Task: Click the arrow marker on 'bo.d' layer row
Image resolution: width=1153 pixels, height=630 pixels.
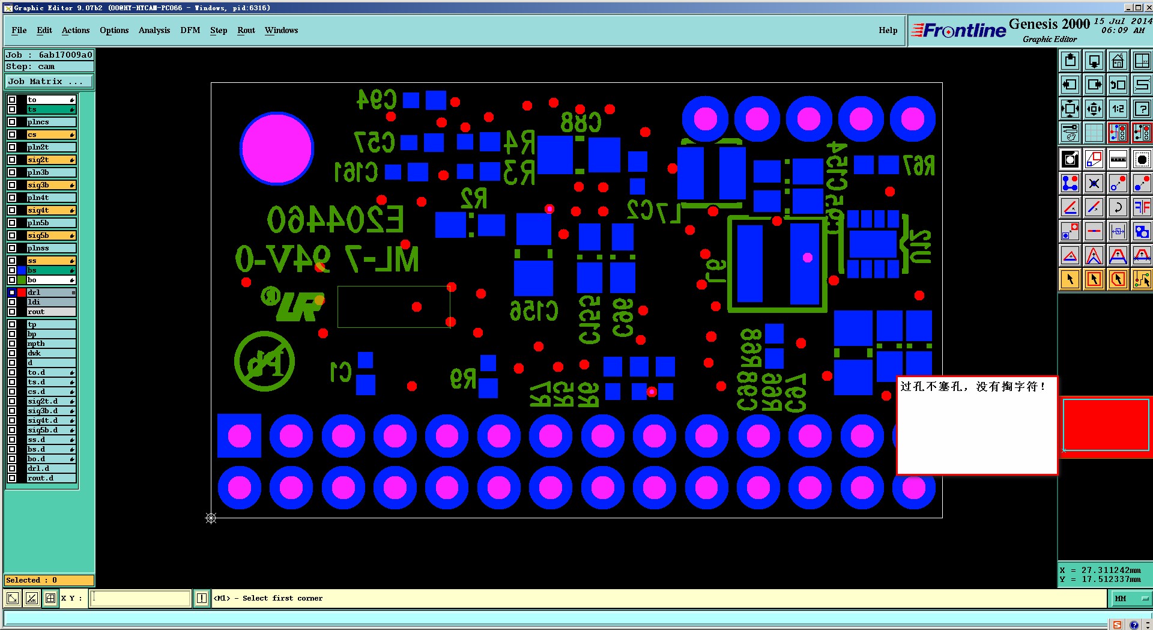Action: point(72,459)
